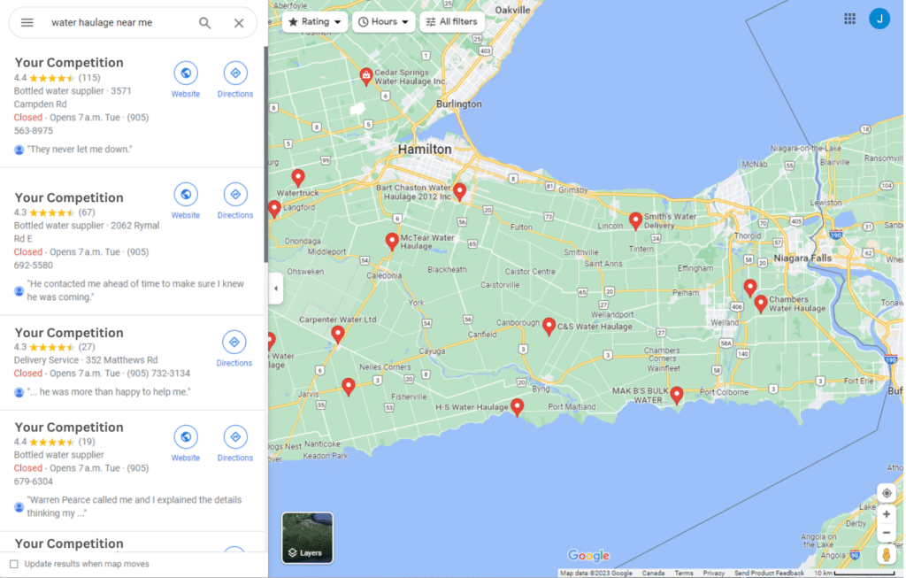Get Directions to 2062 Rymal Rd E listing
906x578 pixels.
(235, 201)
